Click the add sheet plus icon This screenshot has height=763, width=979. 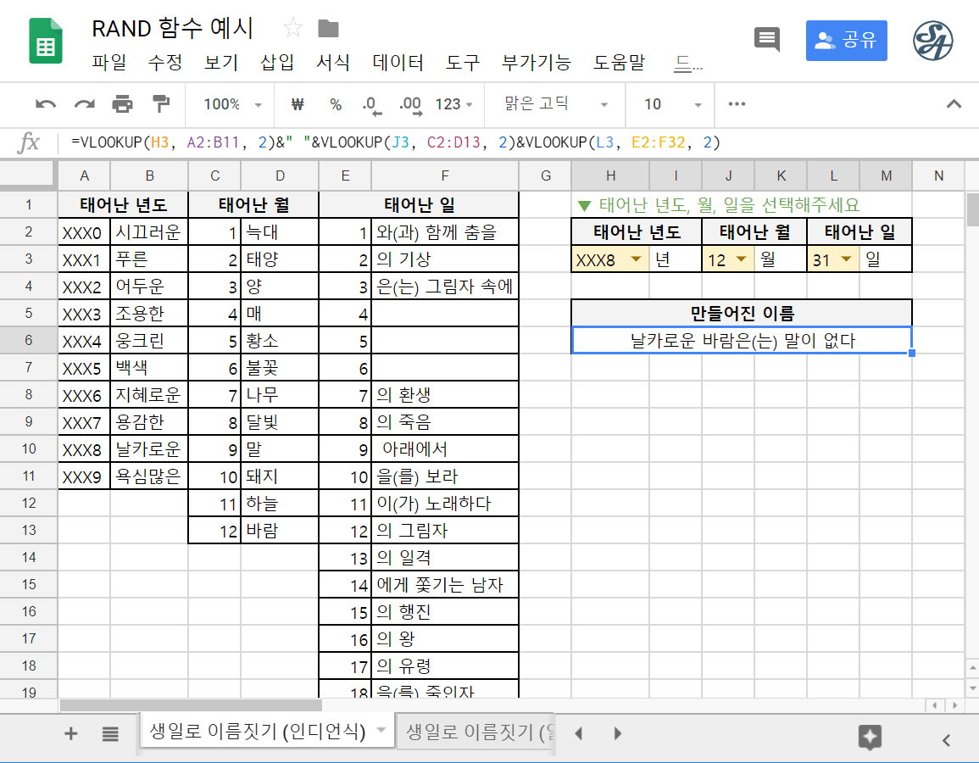tap(71, 733)
